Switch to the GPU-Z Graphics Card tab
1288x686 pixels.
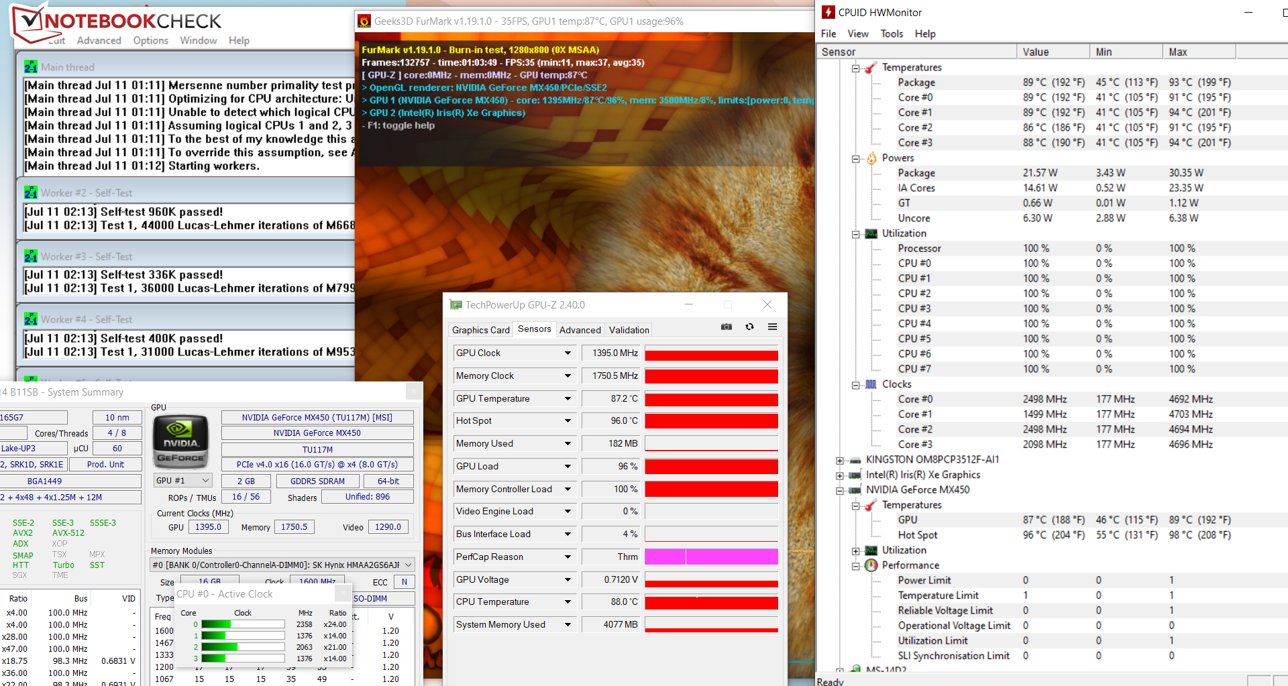click(x=481, y=330)
